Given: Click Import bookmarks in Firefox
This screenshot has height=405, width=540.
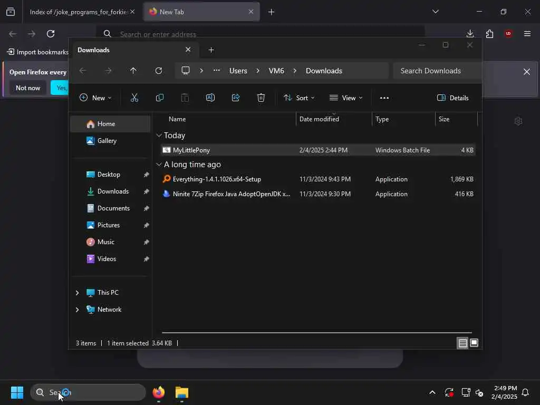Looking at the screenshot, I should 38,52.
